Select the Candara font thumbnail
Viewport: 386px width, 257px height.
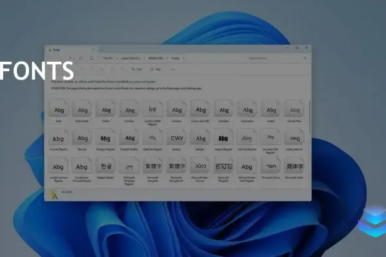[176, 109]
